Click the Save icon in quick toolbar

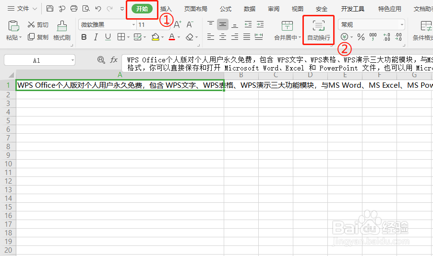(50, 9)
